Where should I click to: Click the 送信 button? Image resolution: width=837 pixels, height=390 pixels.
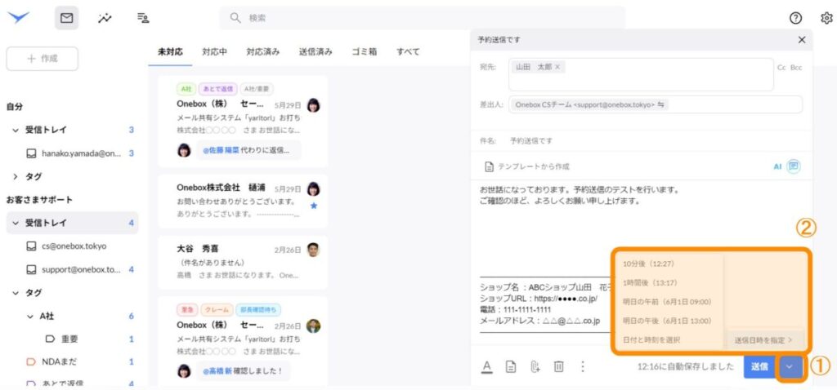759,366
